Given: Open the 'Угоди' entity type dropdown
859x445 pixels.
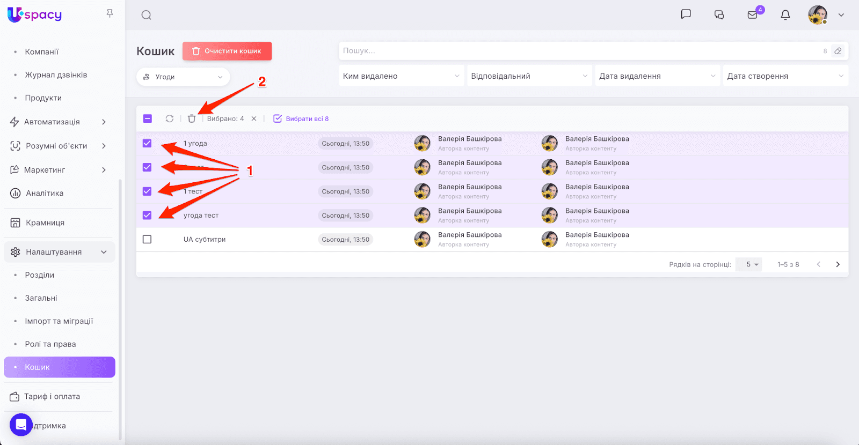Looking at the screenshot, I should [183, 77].
